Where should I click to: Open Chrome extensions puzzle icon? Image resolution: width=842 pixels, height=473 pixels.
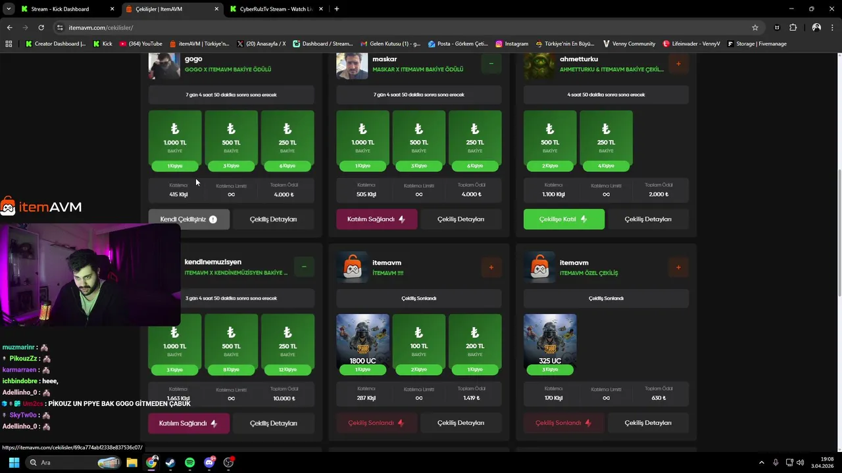coord(793,28)
